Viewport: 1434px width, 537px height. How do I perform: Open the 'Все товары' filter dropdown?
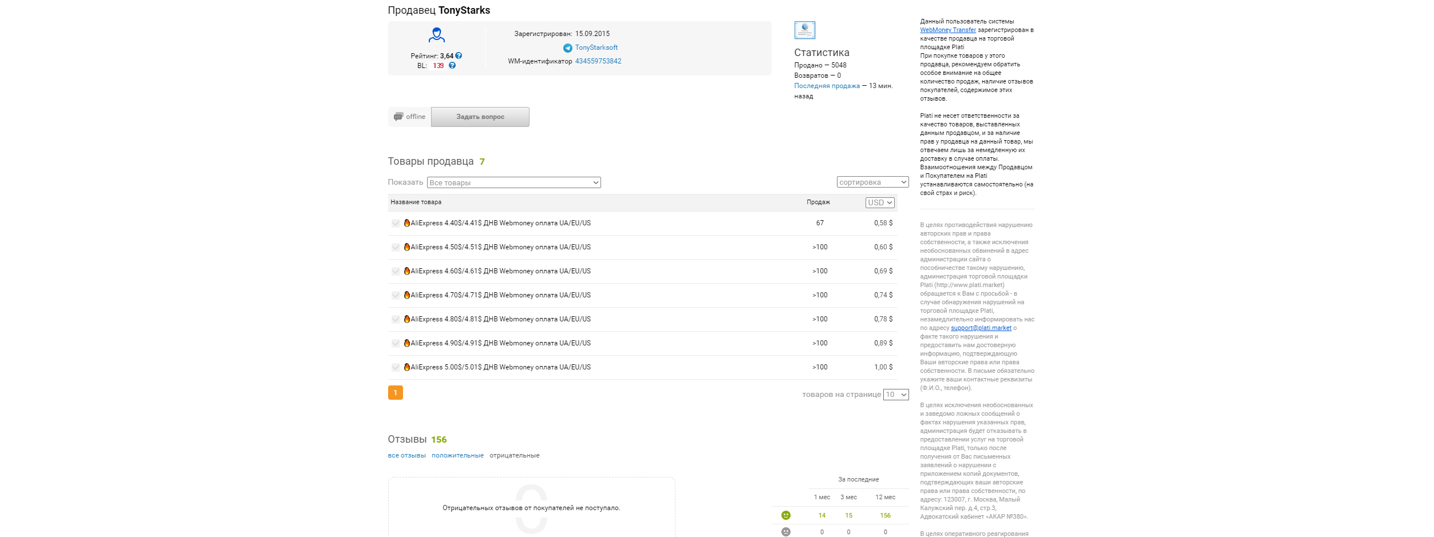point(513,182)
